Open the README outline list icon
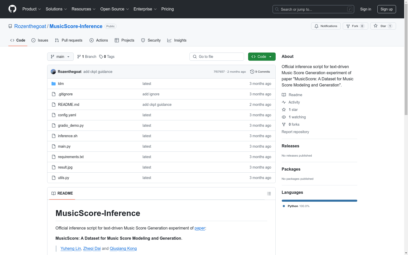This screenshot has height=255, width=408. click(269, 194)
